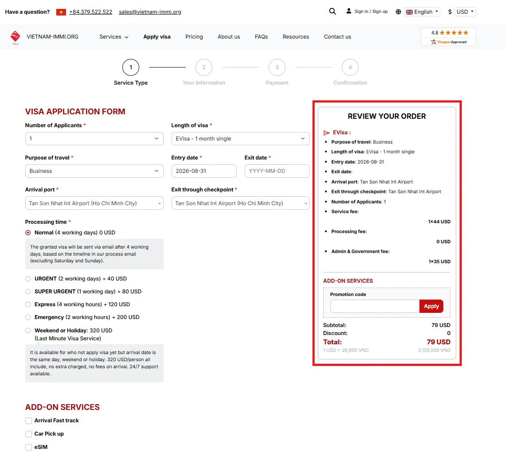The width and height of the screenshot is (505, 452).
Task: Click the 1 USD = 26,950 VND rate
Action: click(x=346, y=350)
